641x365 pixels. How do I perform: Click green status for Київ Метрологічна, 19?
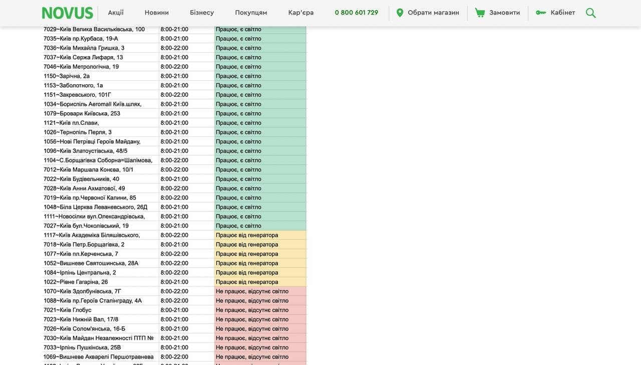(238, 67)
